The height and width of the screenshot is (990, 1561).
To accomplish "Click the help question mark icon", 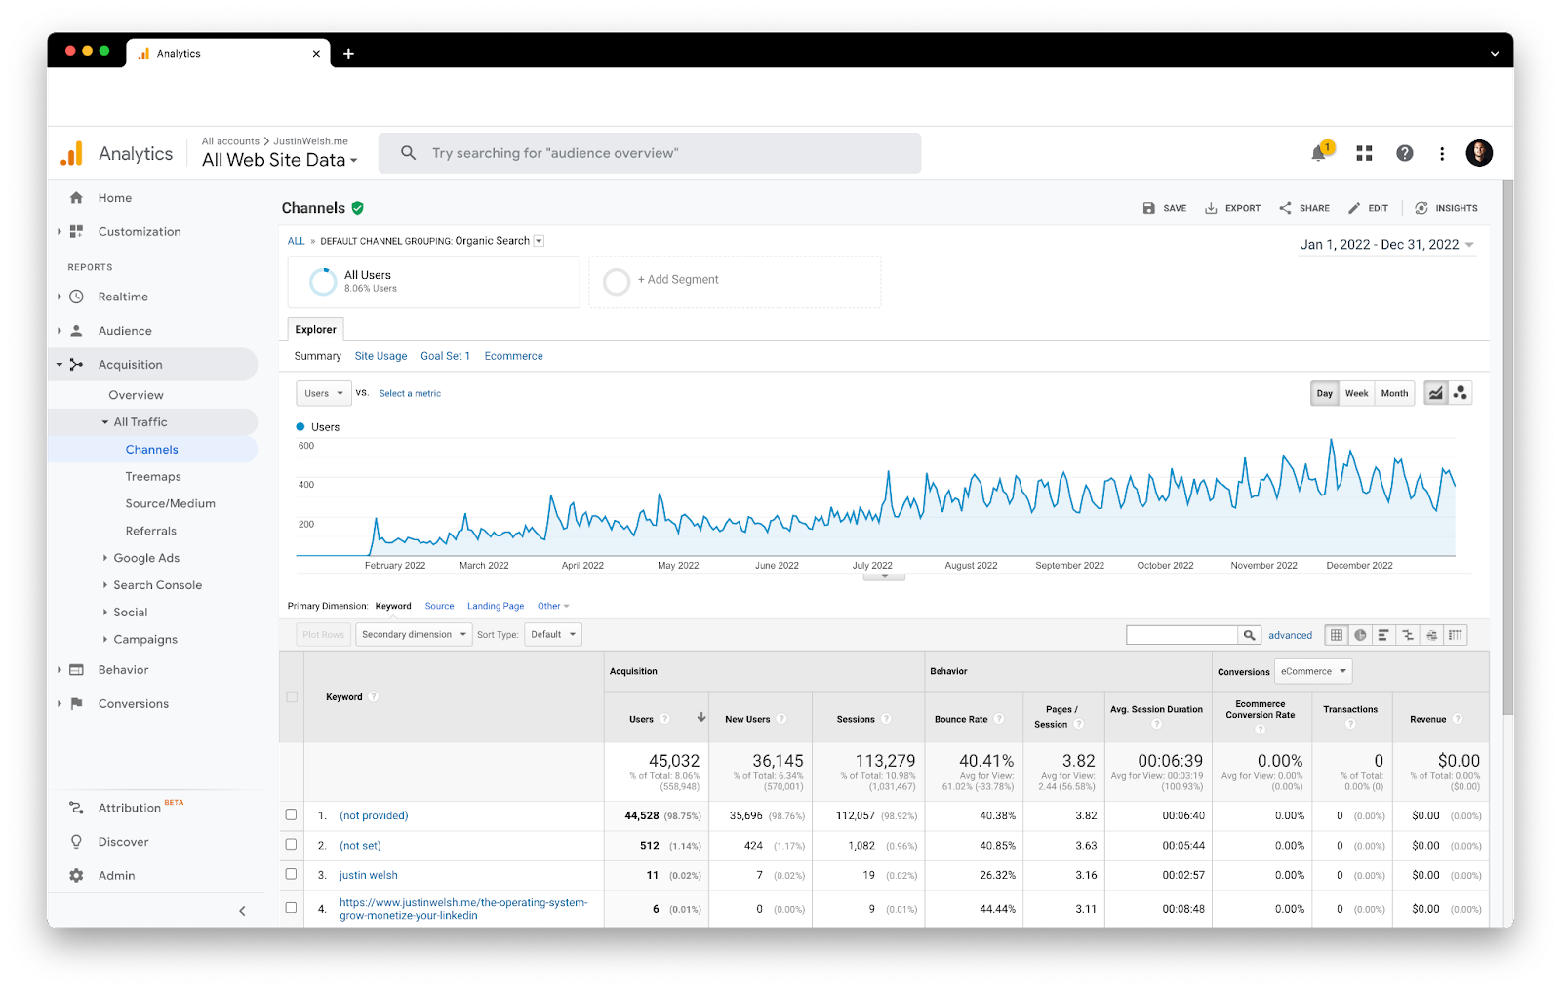I will (x=1404, y=153).
